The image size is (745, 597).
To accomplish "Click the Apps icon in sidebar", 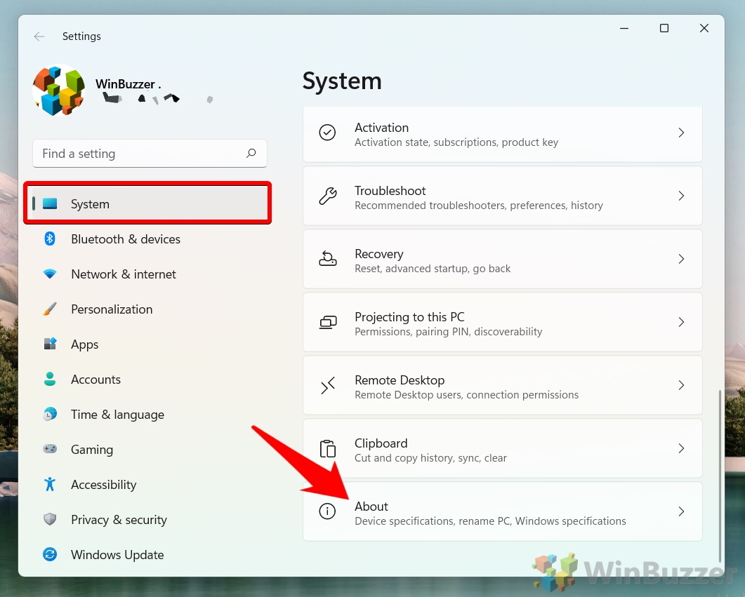I will [50, 344].
